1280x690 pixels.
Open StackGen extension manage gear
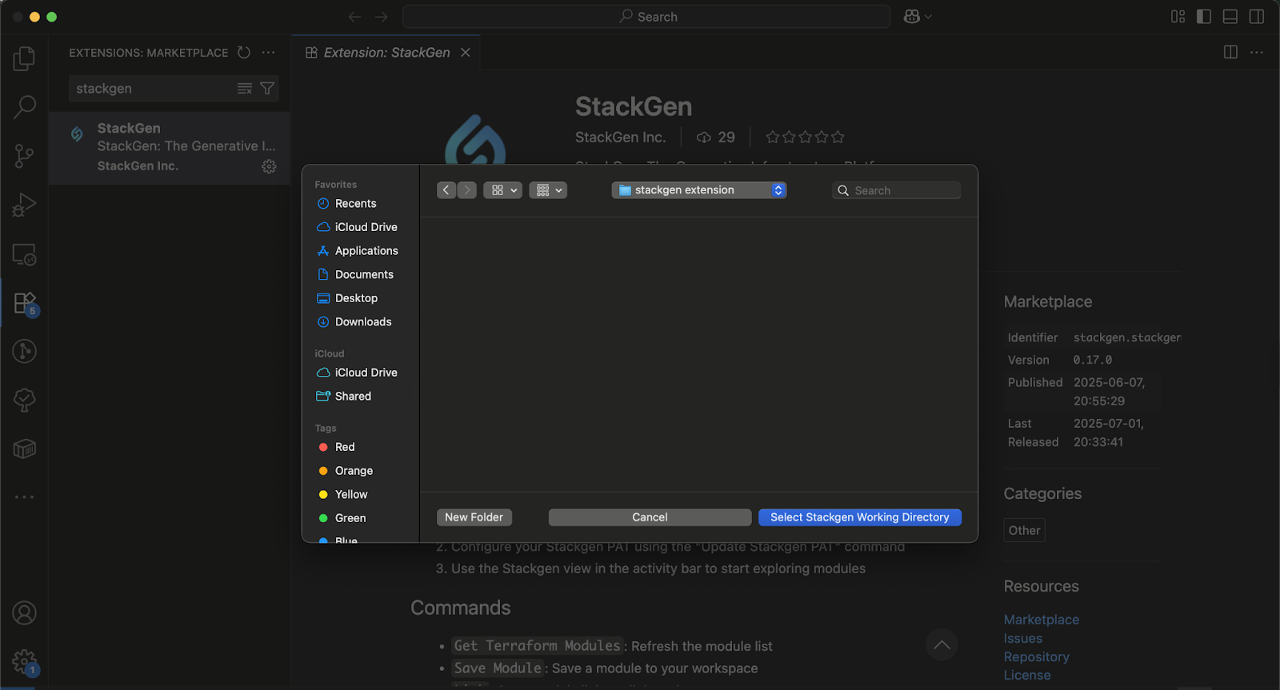coord(269,166)
